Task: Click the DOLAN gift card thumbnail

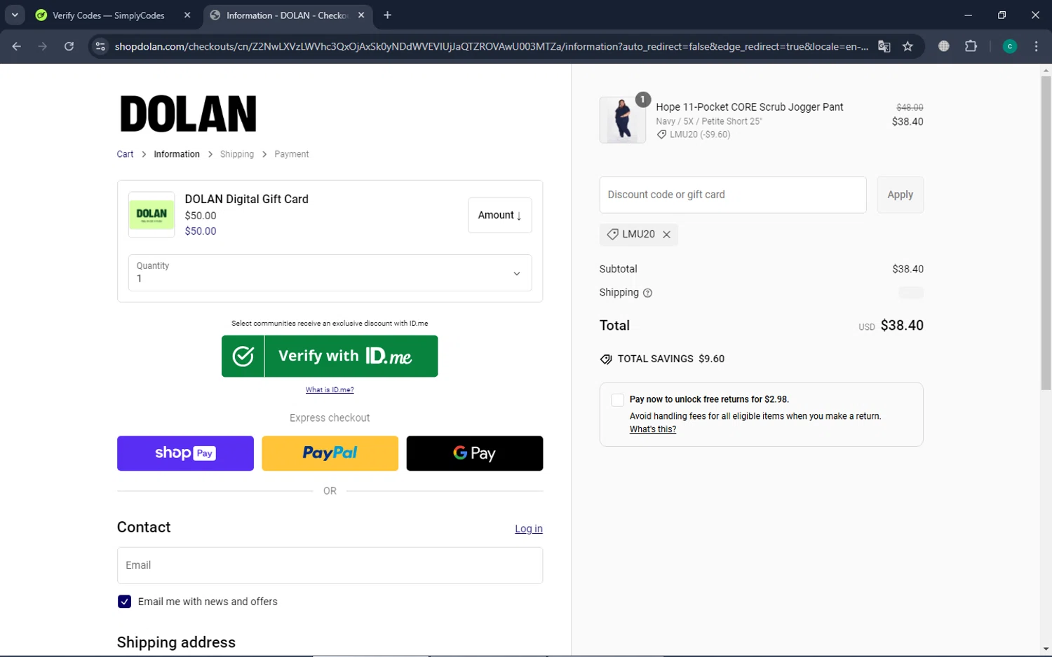Action: [x=151, y=214]
